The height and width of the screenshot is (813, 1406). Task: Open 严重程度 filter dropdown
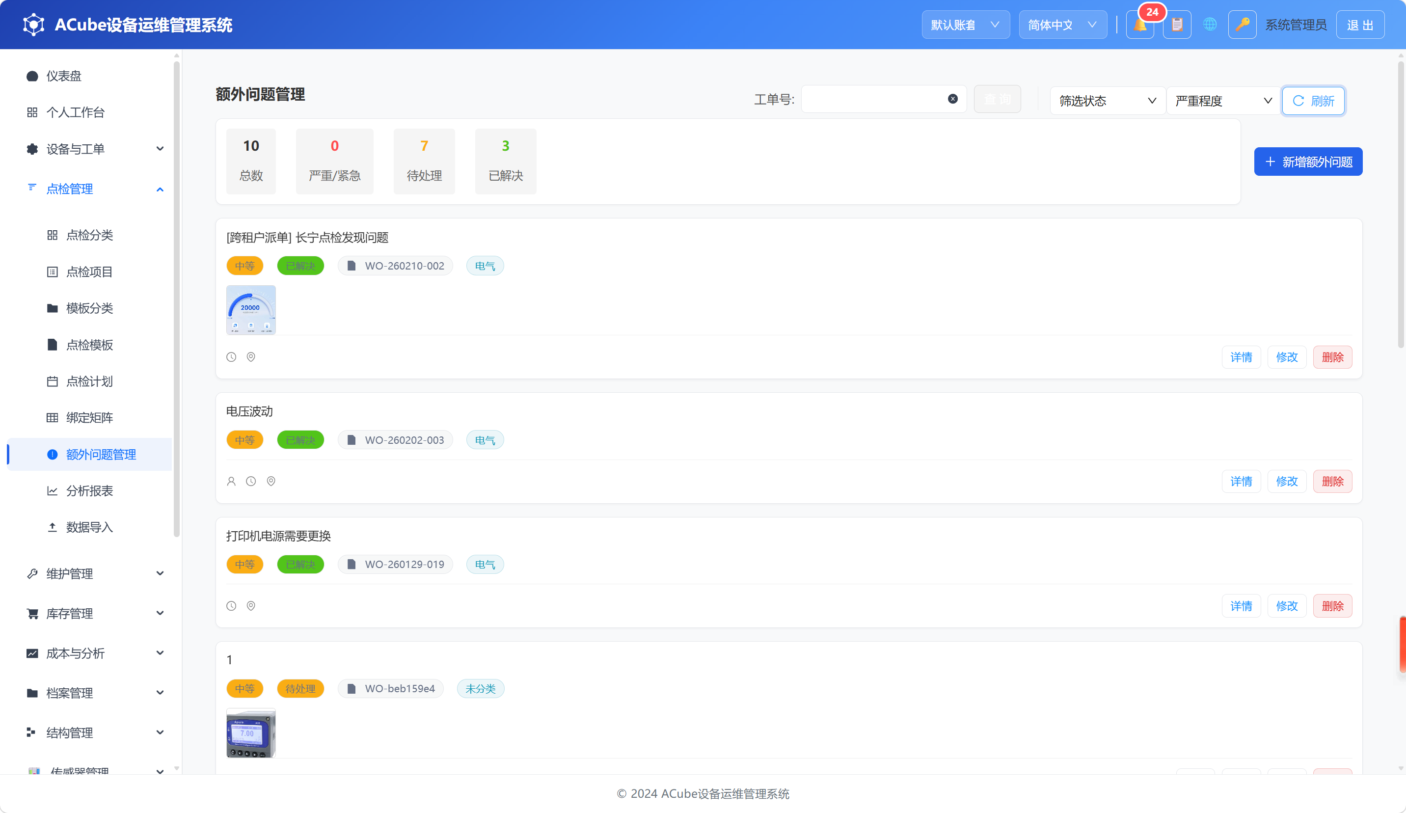tap(1223, 101)
